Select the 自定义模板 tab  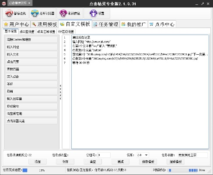[75, 24]
